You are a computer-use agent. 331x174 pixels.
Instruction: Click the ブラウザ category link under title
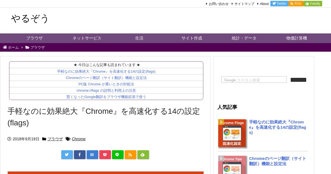click(x=55, y=139)
